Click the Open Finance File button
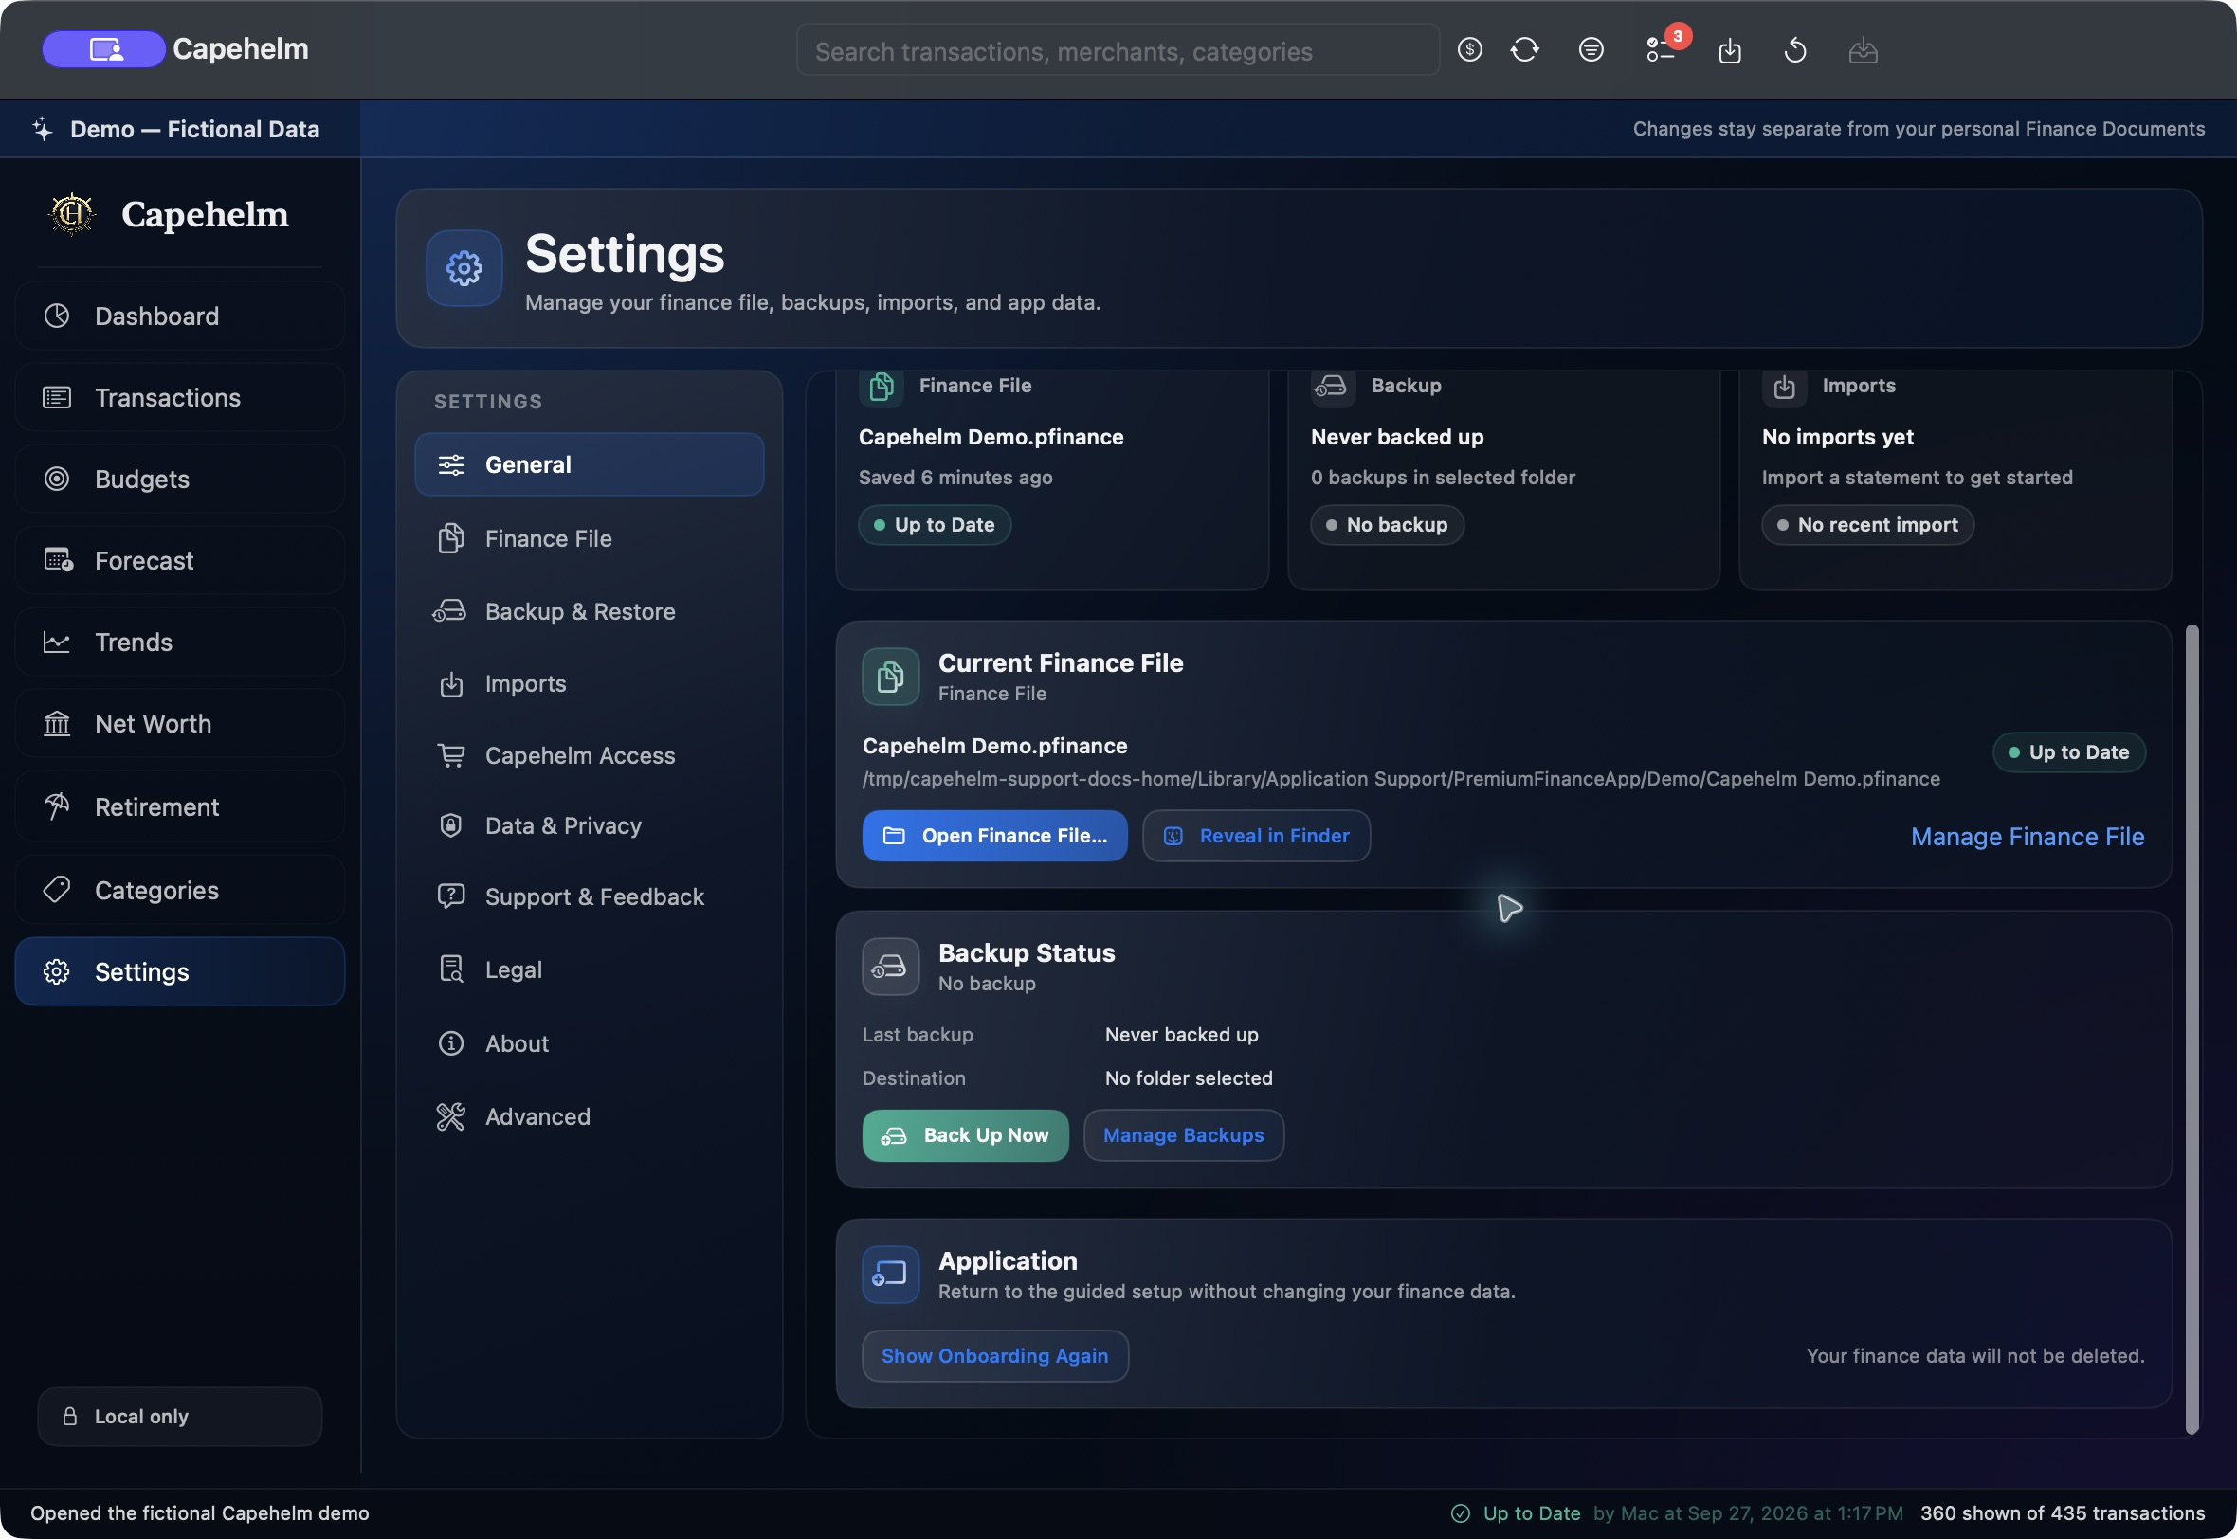Viewport: 2237px width, 1539px height. pyautogui.click(x=994, y=836)
